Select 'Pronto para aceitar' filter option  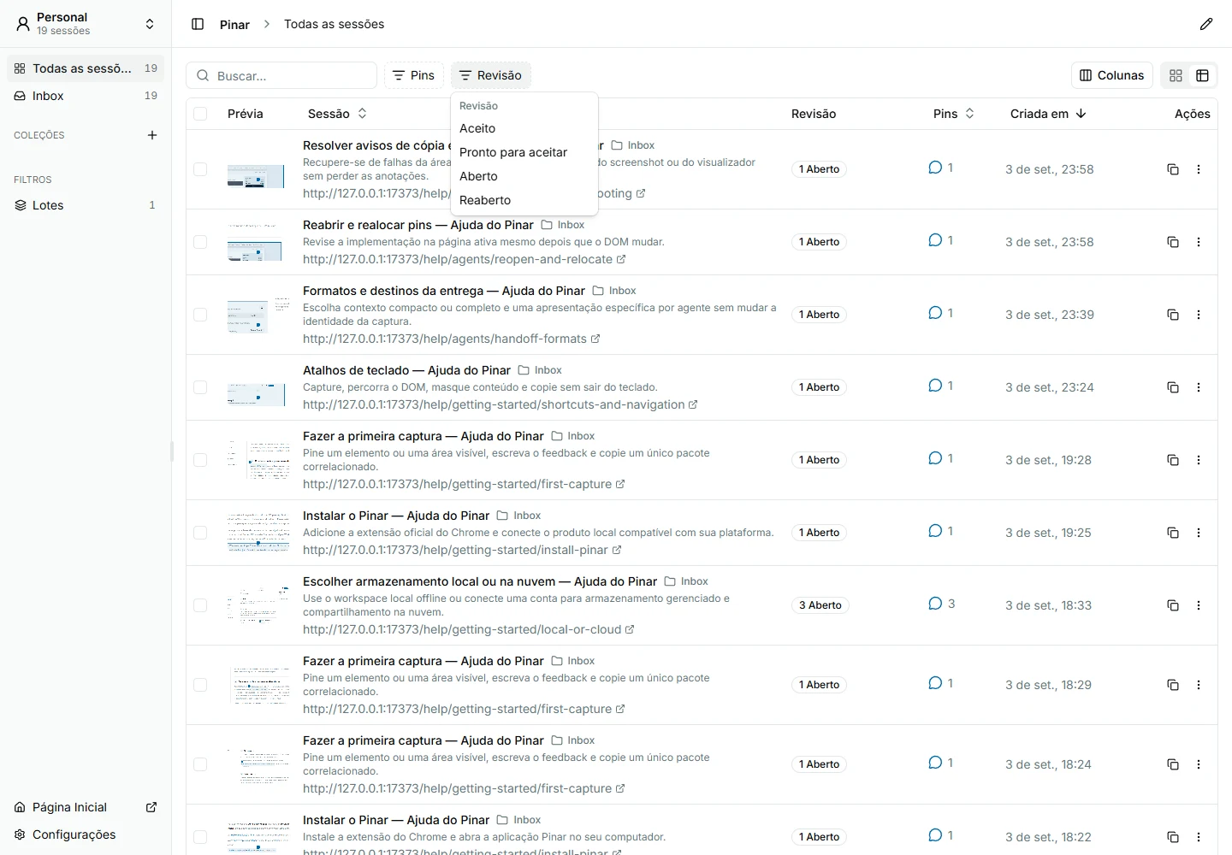point(524,152)
